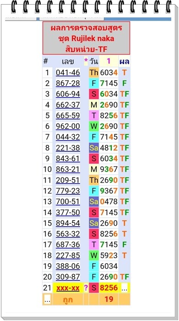Click the red title banner Rujilek naka
Screen dimensions: 179x321
(86, 38)
